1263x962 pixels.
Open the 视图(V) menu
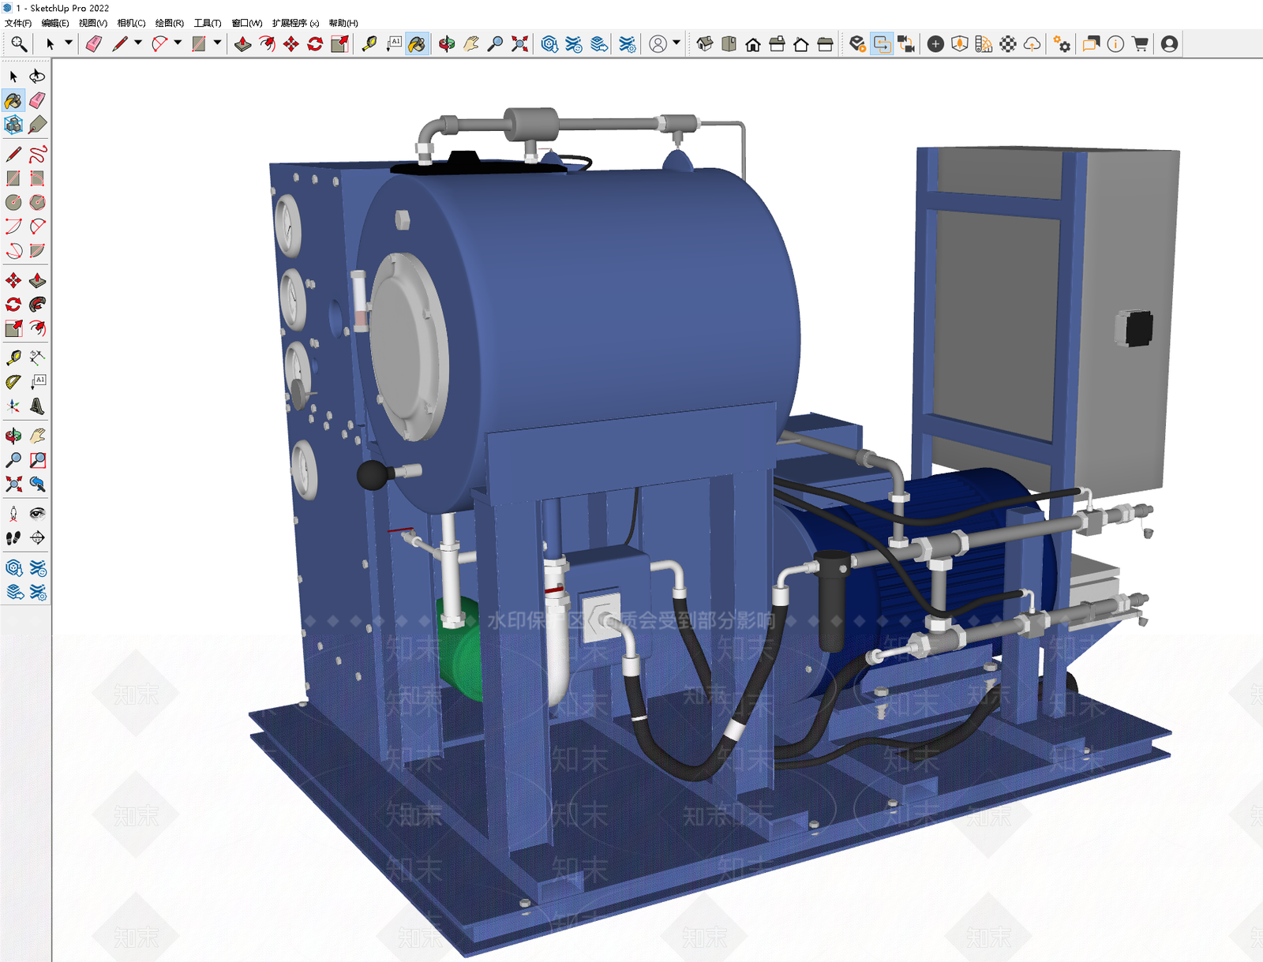tap(93, 23)
